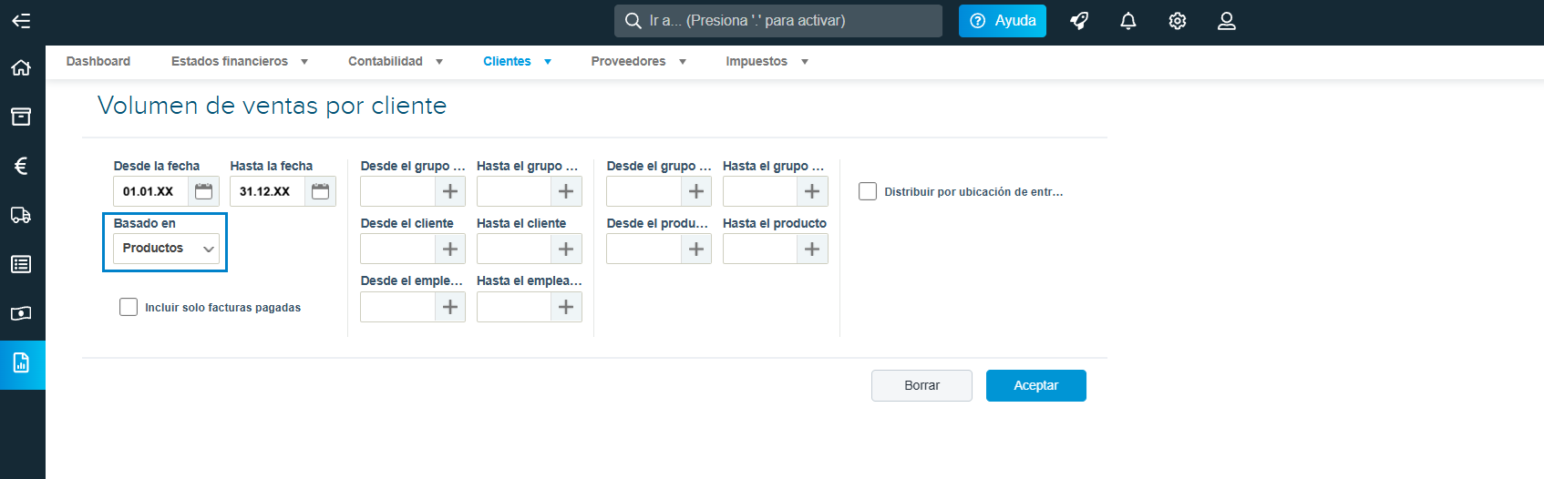Click the Aceptar button
The image size is (1544, 479).
pos(1036,385)
